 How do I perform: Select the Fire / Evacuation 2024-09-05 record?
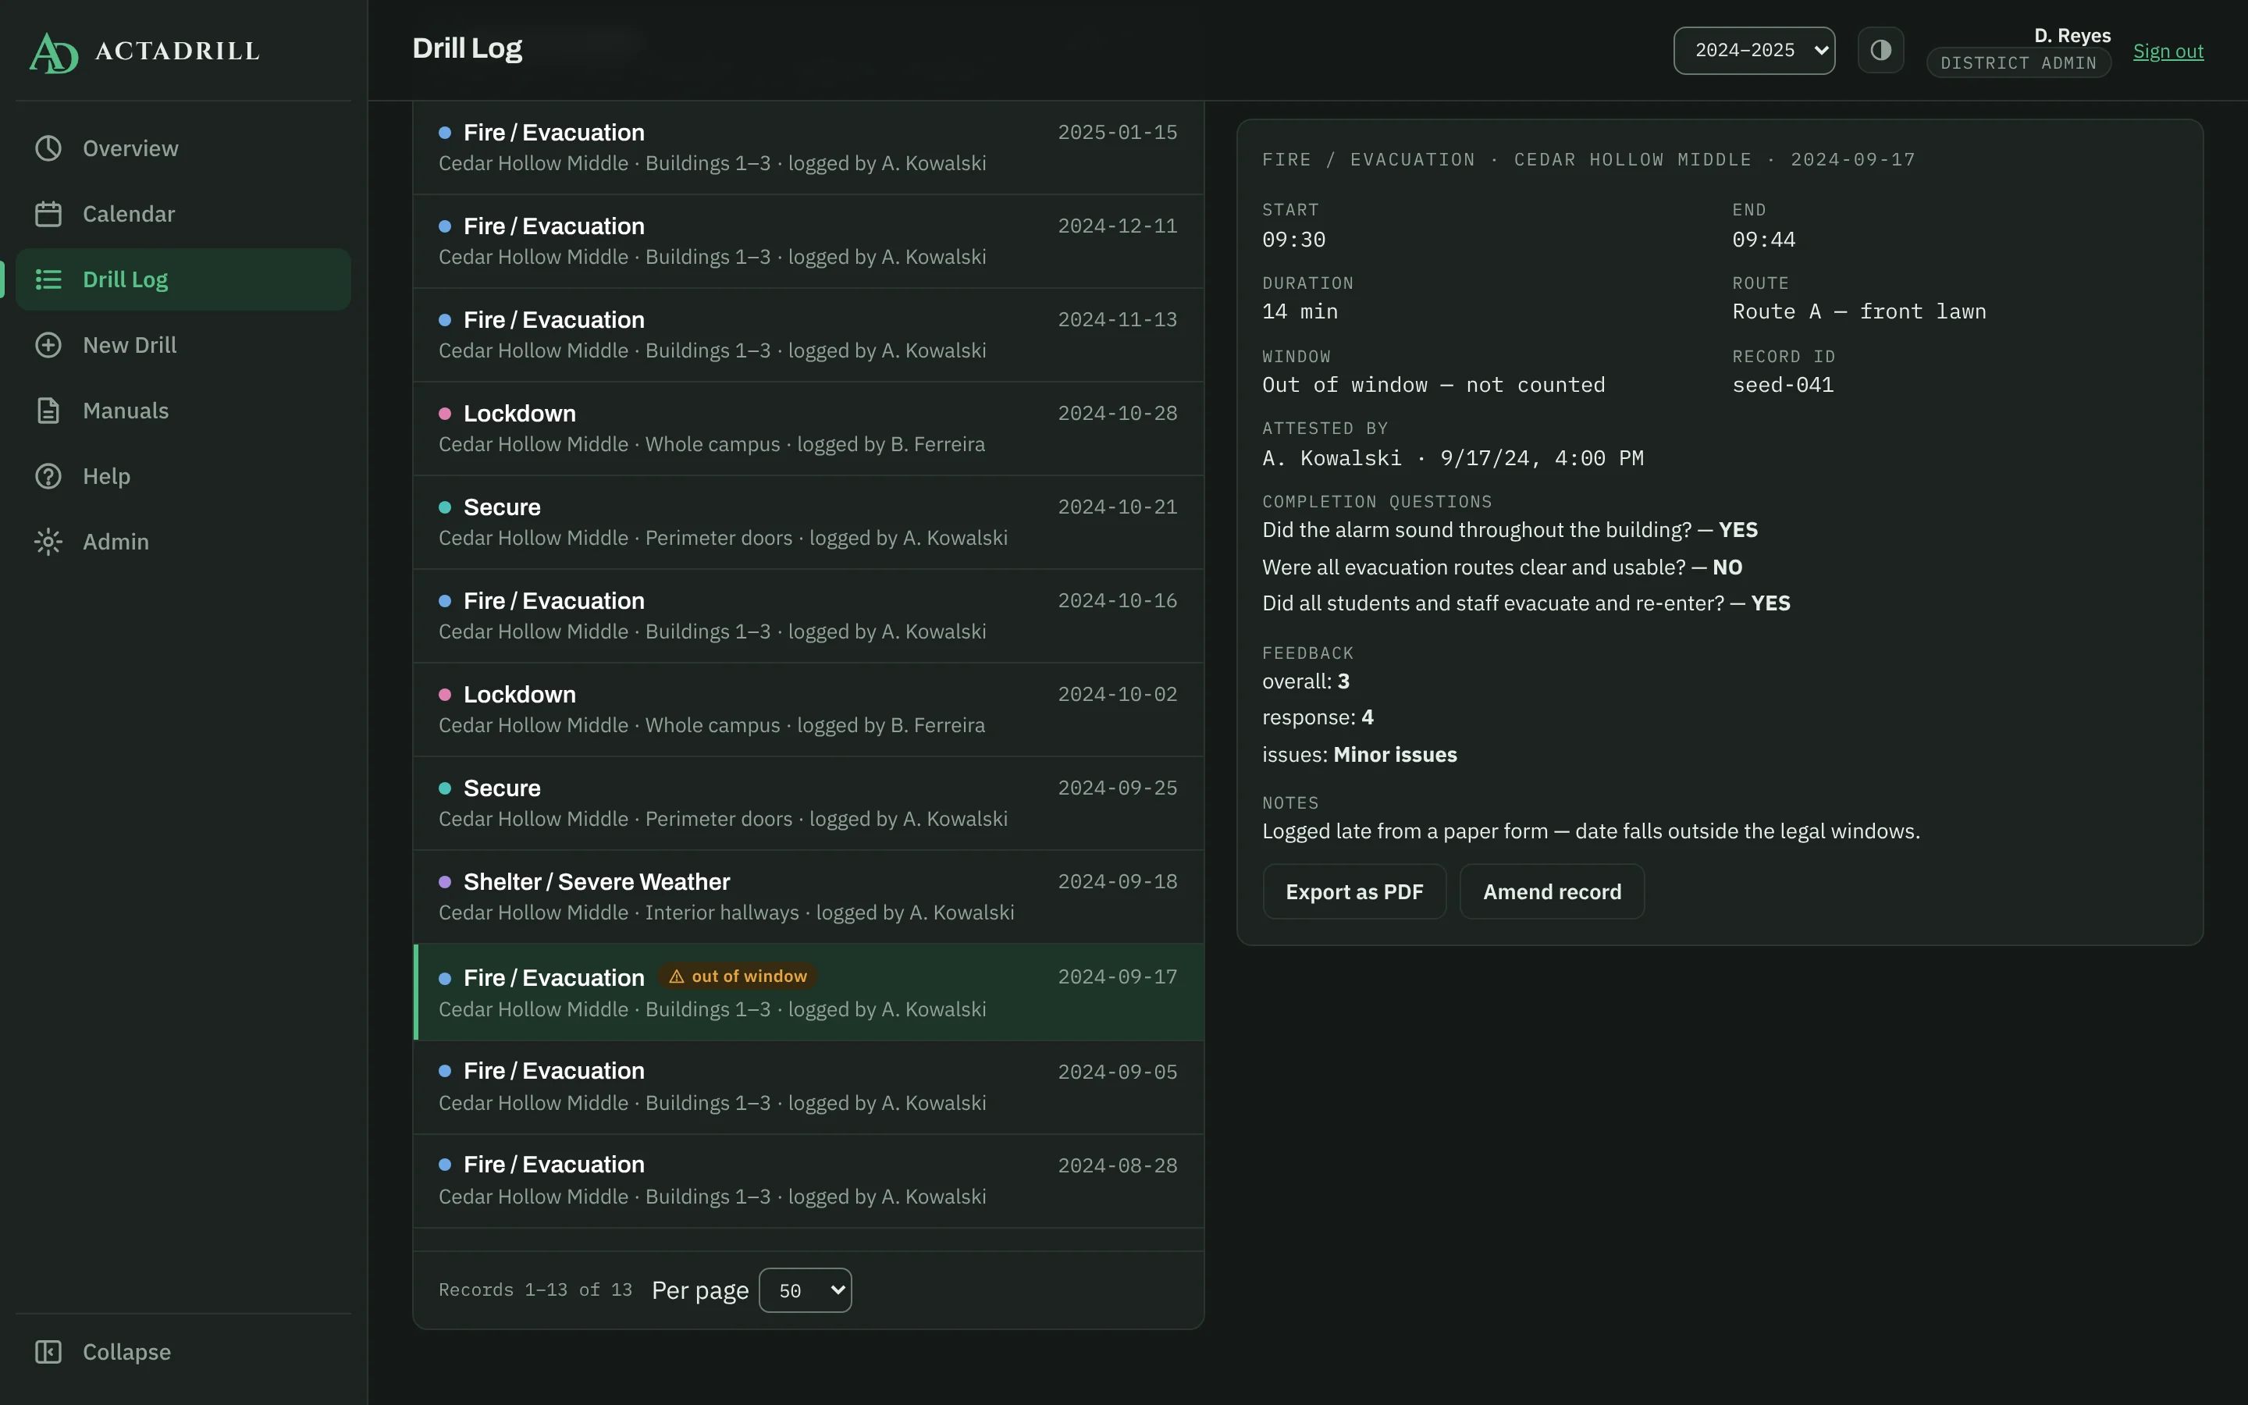(808, 1087)
